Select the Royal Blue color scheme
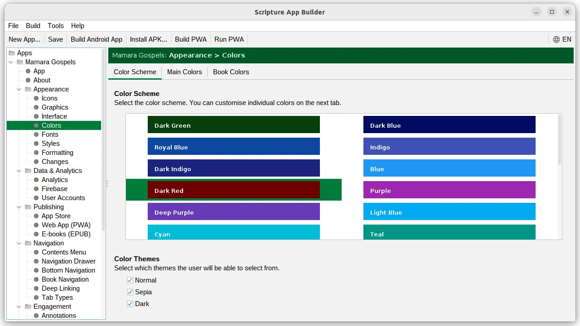Image resolution: width=580 pixels, height=326 pixels. click(x=234, y=146)
